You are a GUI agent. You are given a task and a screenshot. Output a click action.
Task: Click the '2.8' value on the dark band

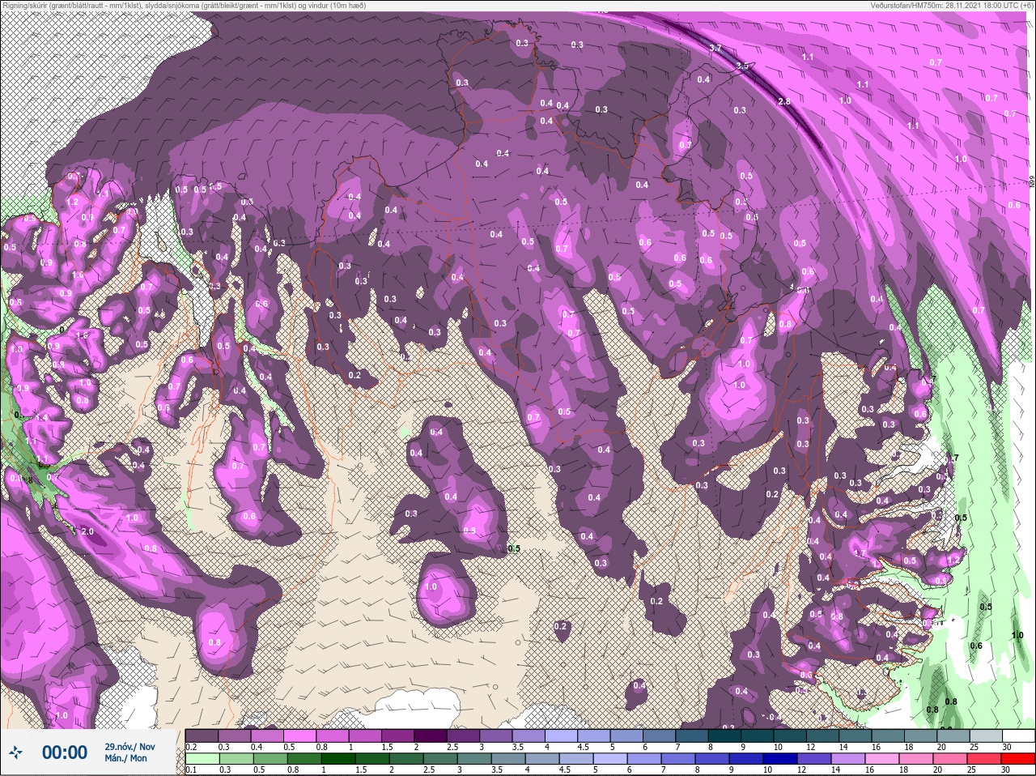(783, 101)
